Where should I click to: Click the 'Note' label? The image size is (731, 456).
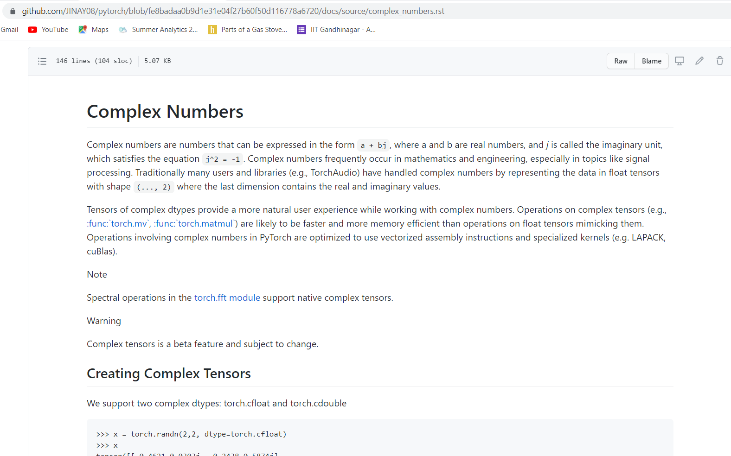pyautogui.click(x=97, y=274)
